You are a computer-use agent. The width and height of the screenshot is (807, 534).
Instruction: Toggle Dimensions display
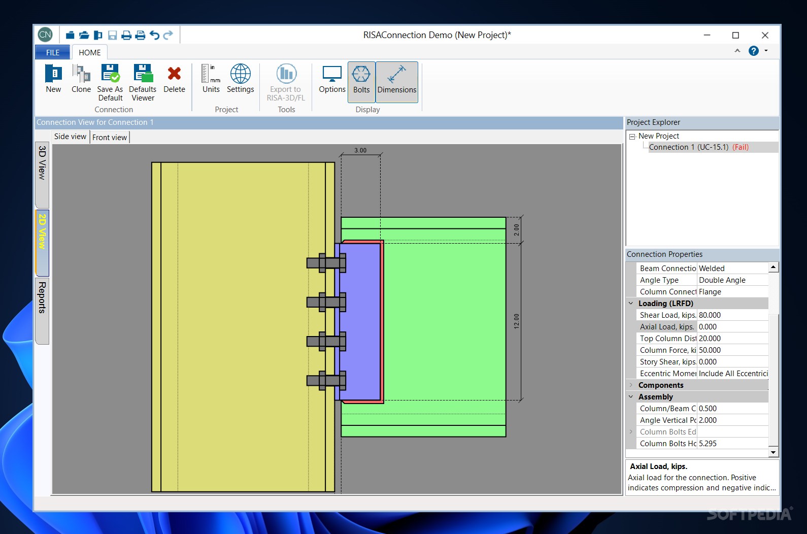397,82
